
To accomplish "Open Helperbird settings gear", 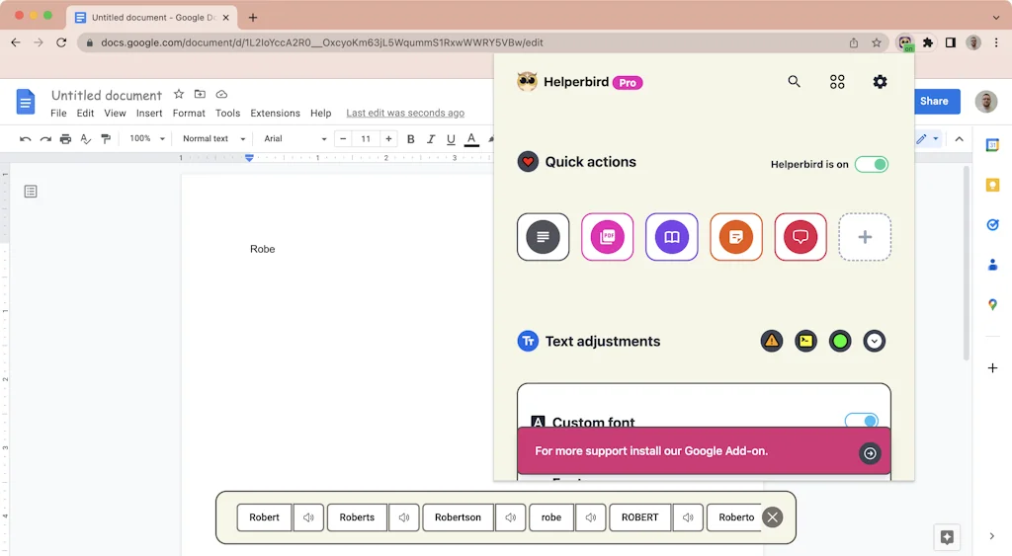I will tap(880, 82).
